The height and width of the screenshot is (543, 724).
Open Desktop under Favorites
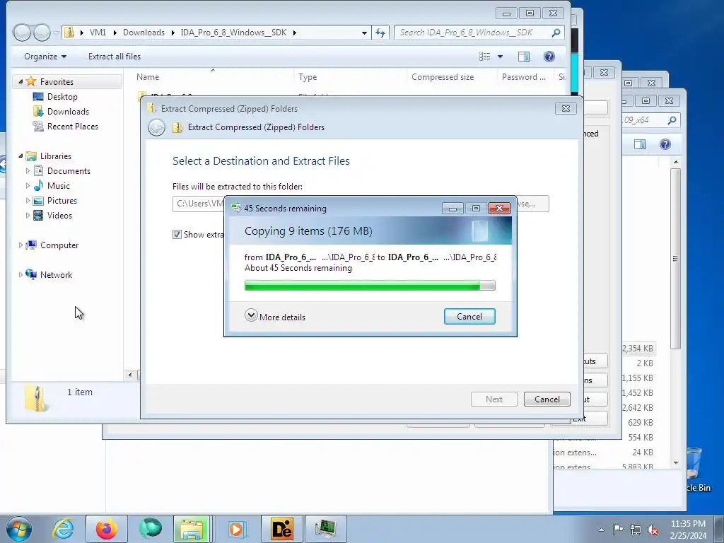coord(62,96)
